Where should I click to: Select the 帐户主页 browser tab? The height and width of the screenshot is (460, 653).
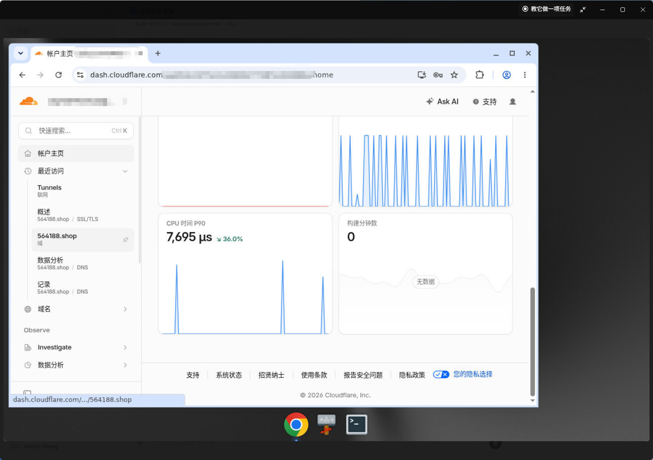point(89,53)
